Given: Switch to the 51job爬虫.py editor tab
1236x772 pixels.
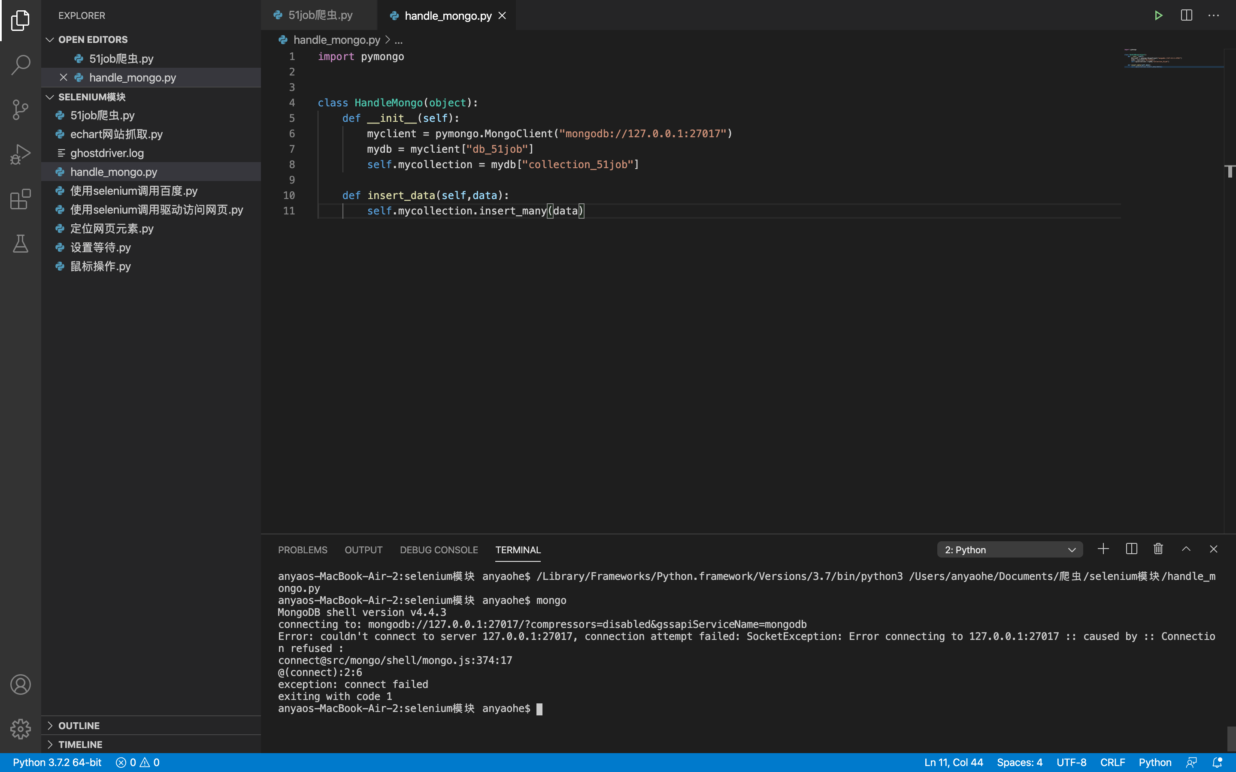Looking at the screenshot, I should coord(319,15).
